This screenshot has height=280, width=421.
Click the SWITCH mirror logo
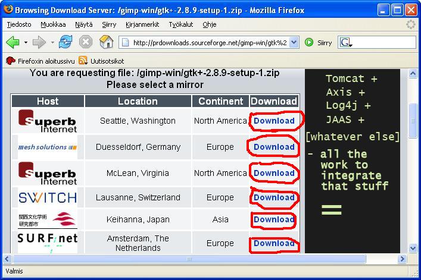[48, 197]
